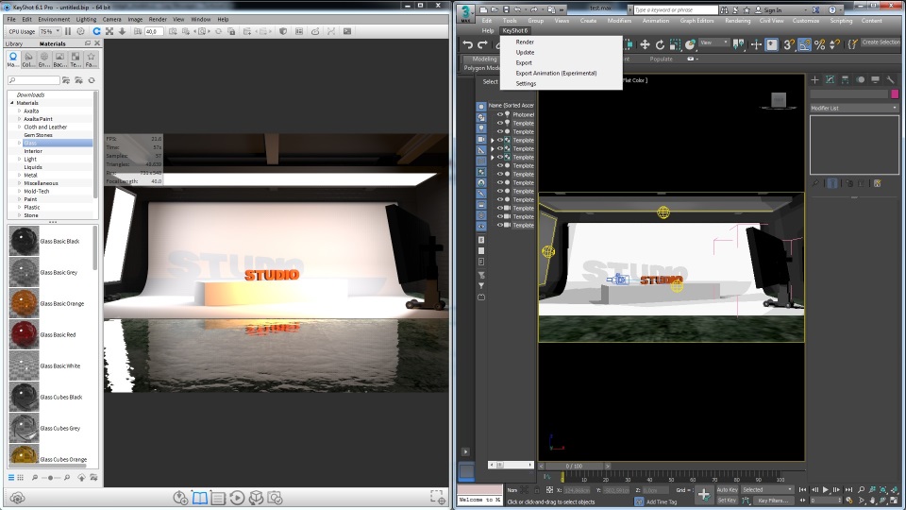Image resolution: width=906 pixels, height=510 pixels.
Task: Toggle the Auto Key button
Action: (x=727, y=490)
